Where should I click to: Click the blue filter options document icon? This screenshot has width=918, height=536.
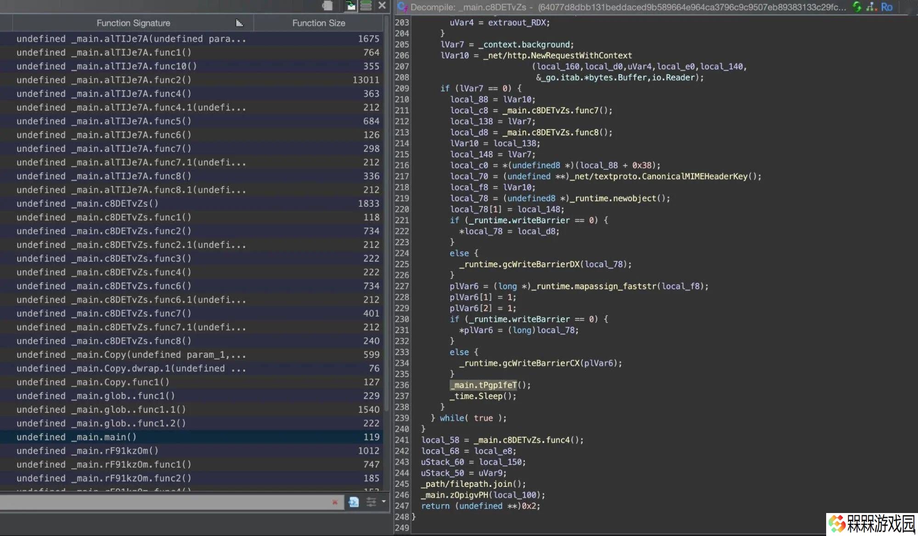click(x=354, y=502)
